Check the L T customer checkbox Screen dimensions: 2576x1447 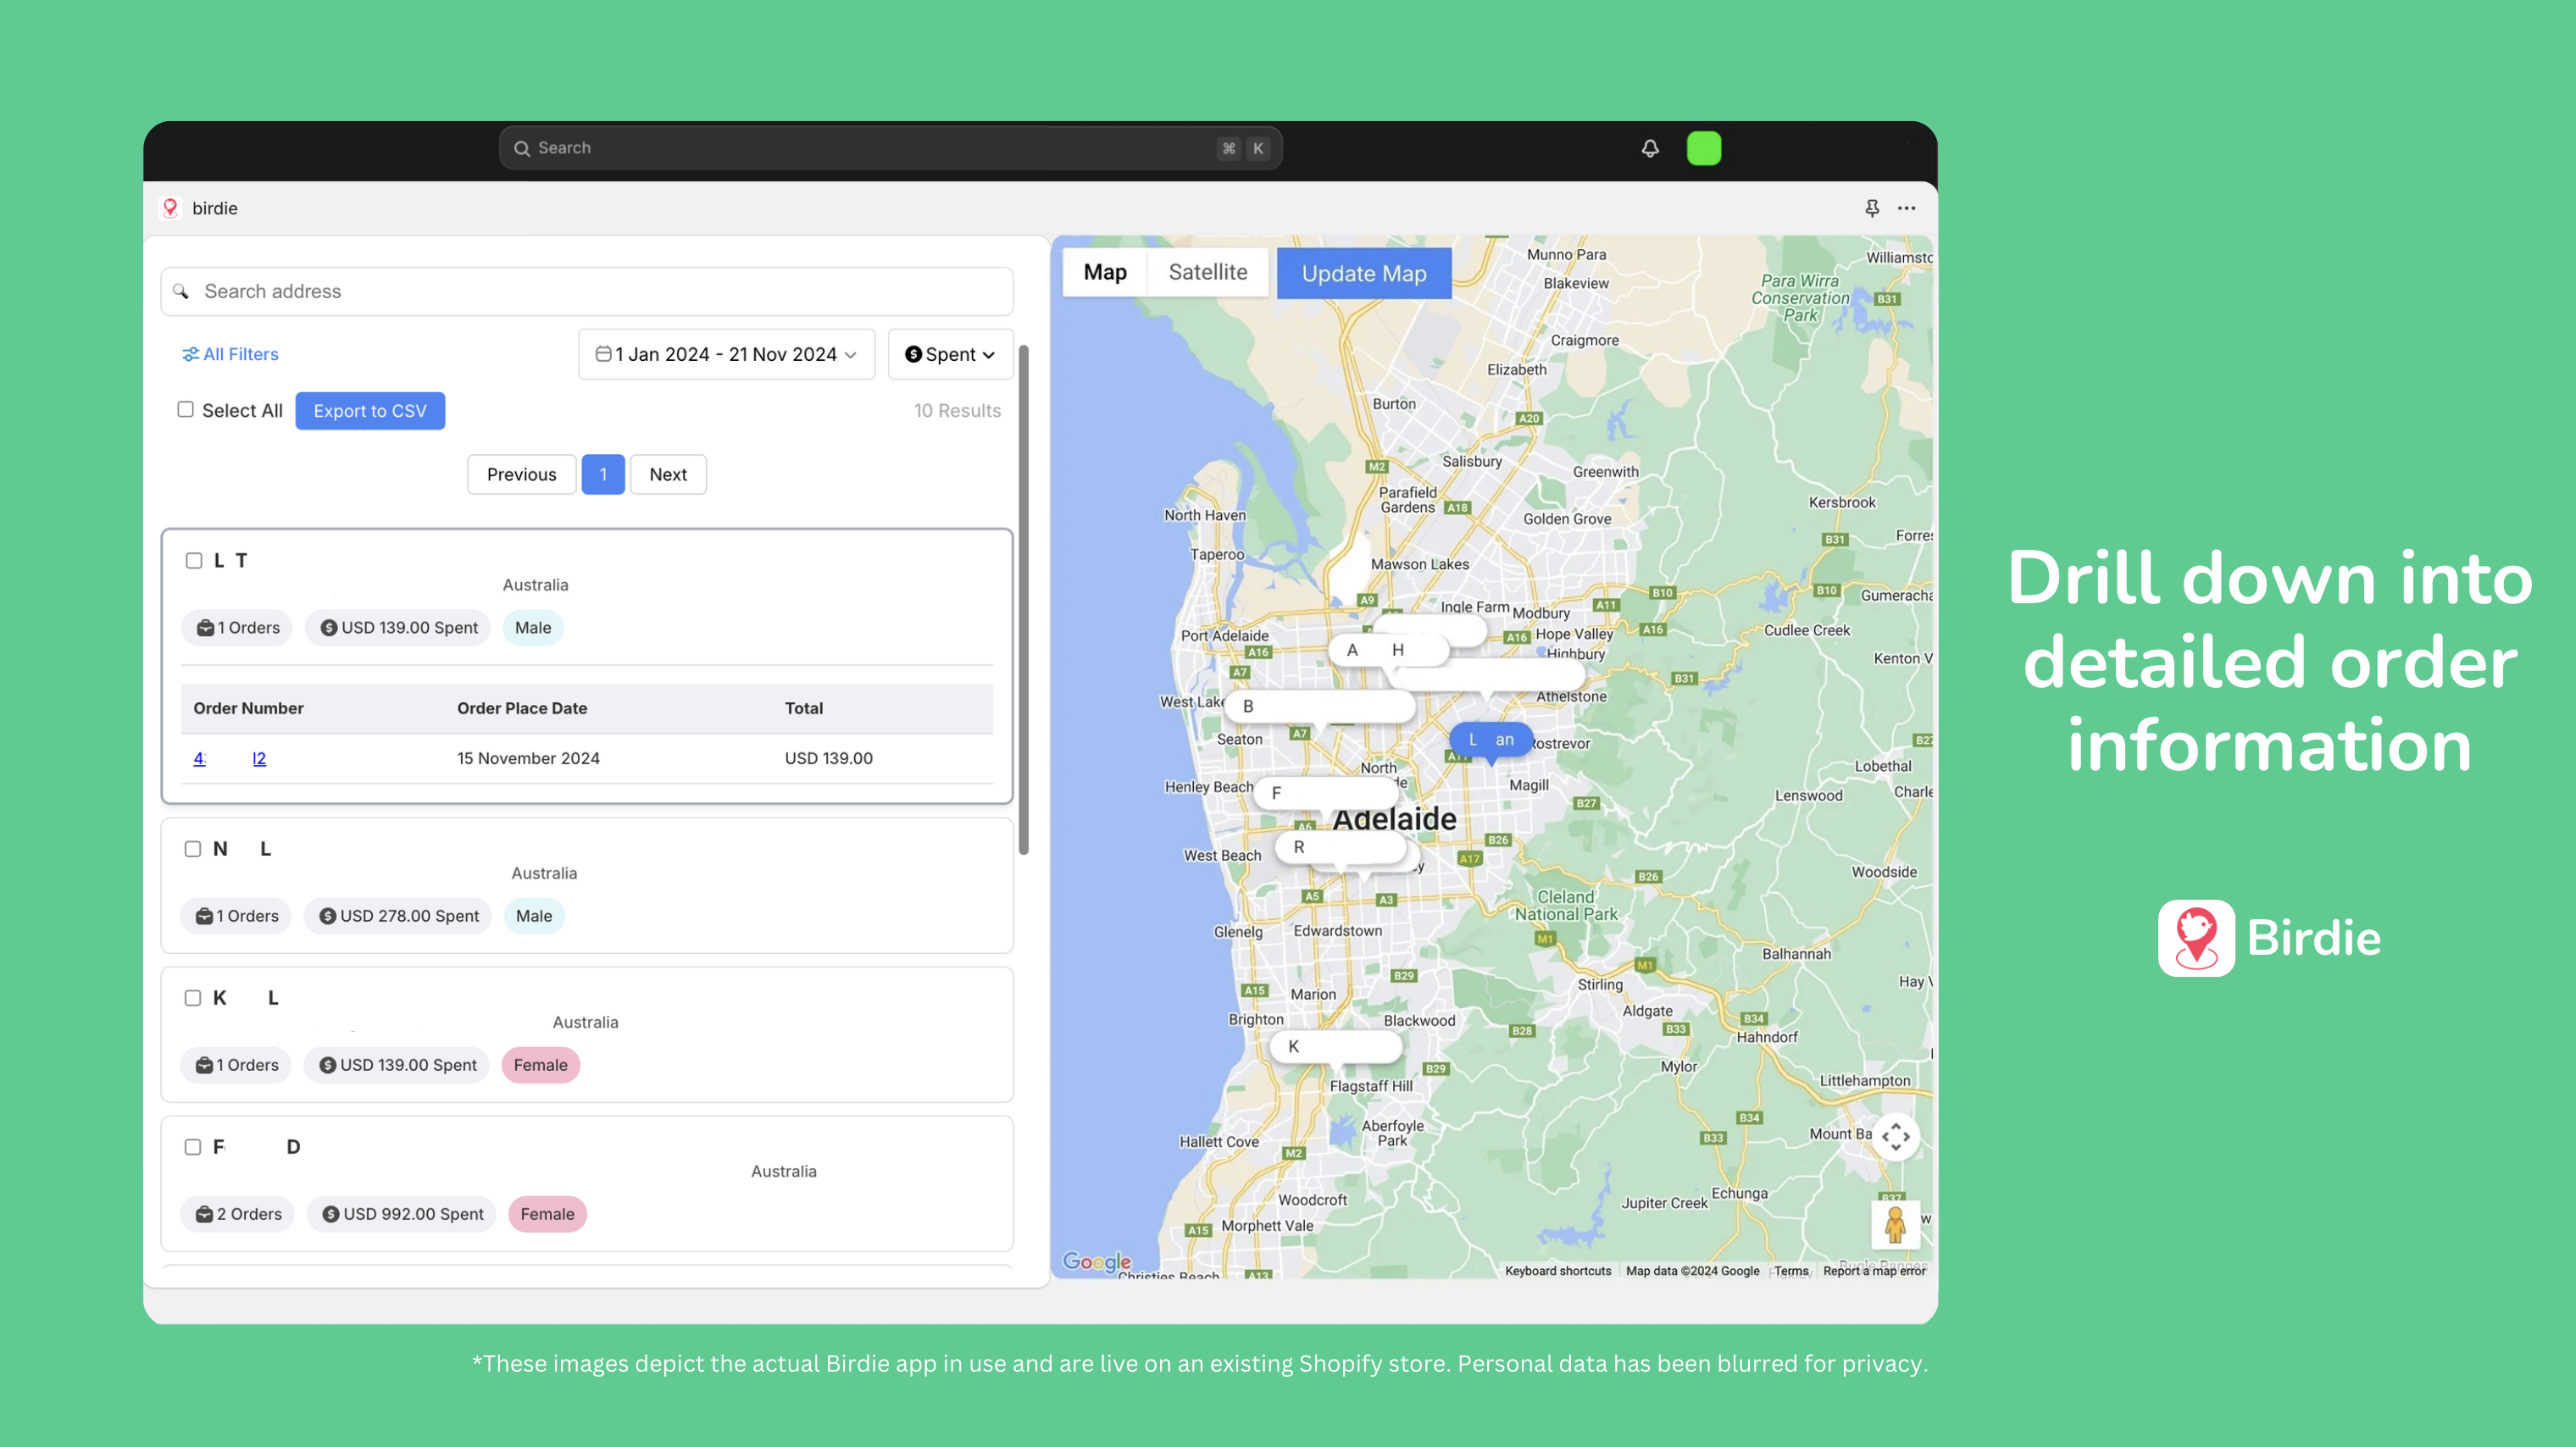coord(194,561)
